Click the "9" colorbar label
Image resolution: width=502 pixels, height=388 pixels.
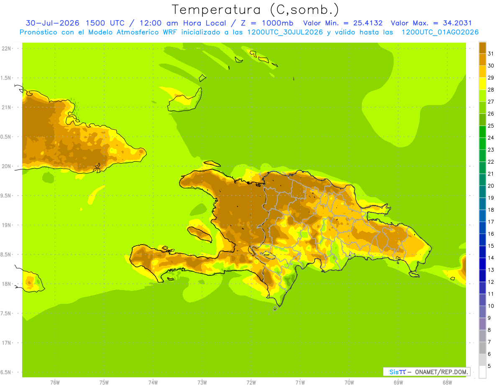[489, 318]
